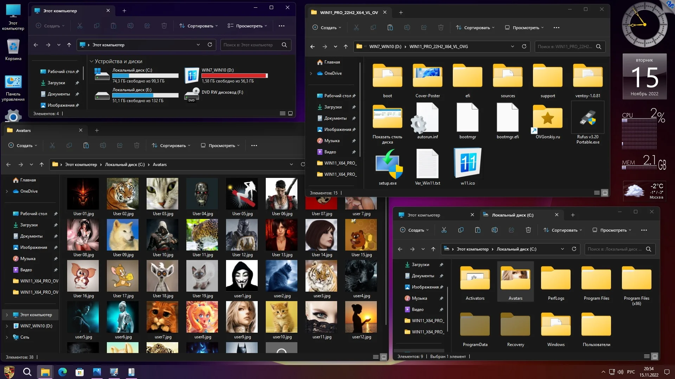Click Paste icon in the Avatars window toolbar
675x379 pixels.
(86, 146)
